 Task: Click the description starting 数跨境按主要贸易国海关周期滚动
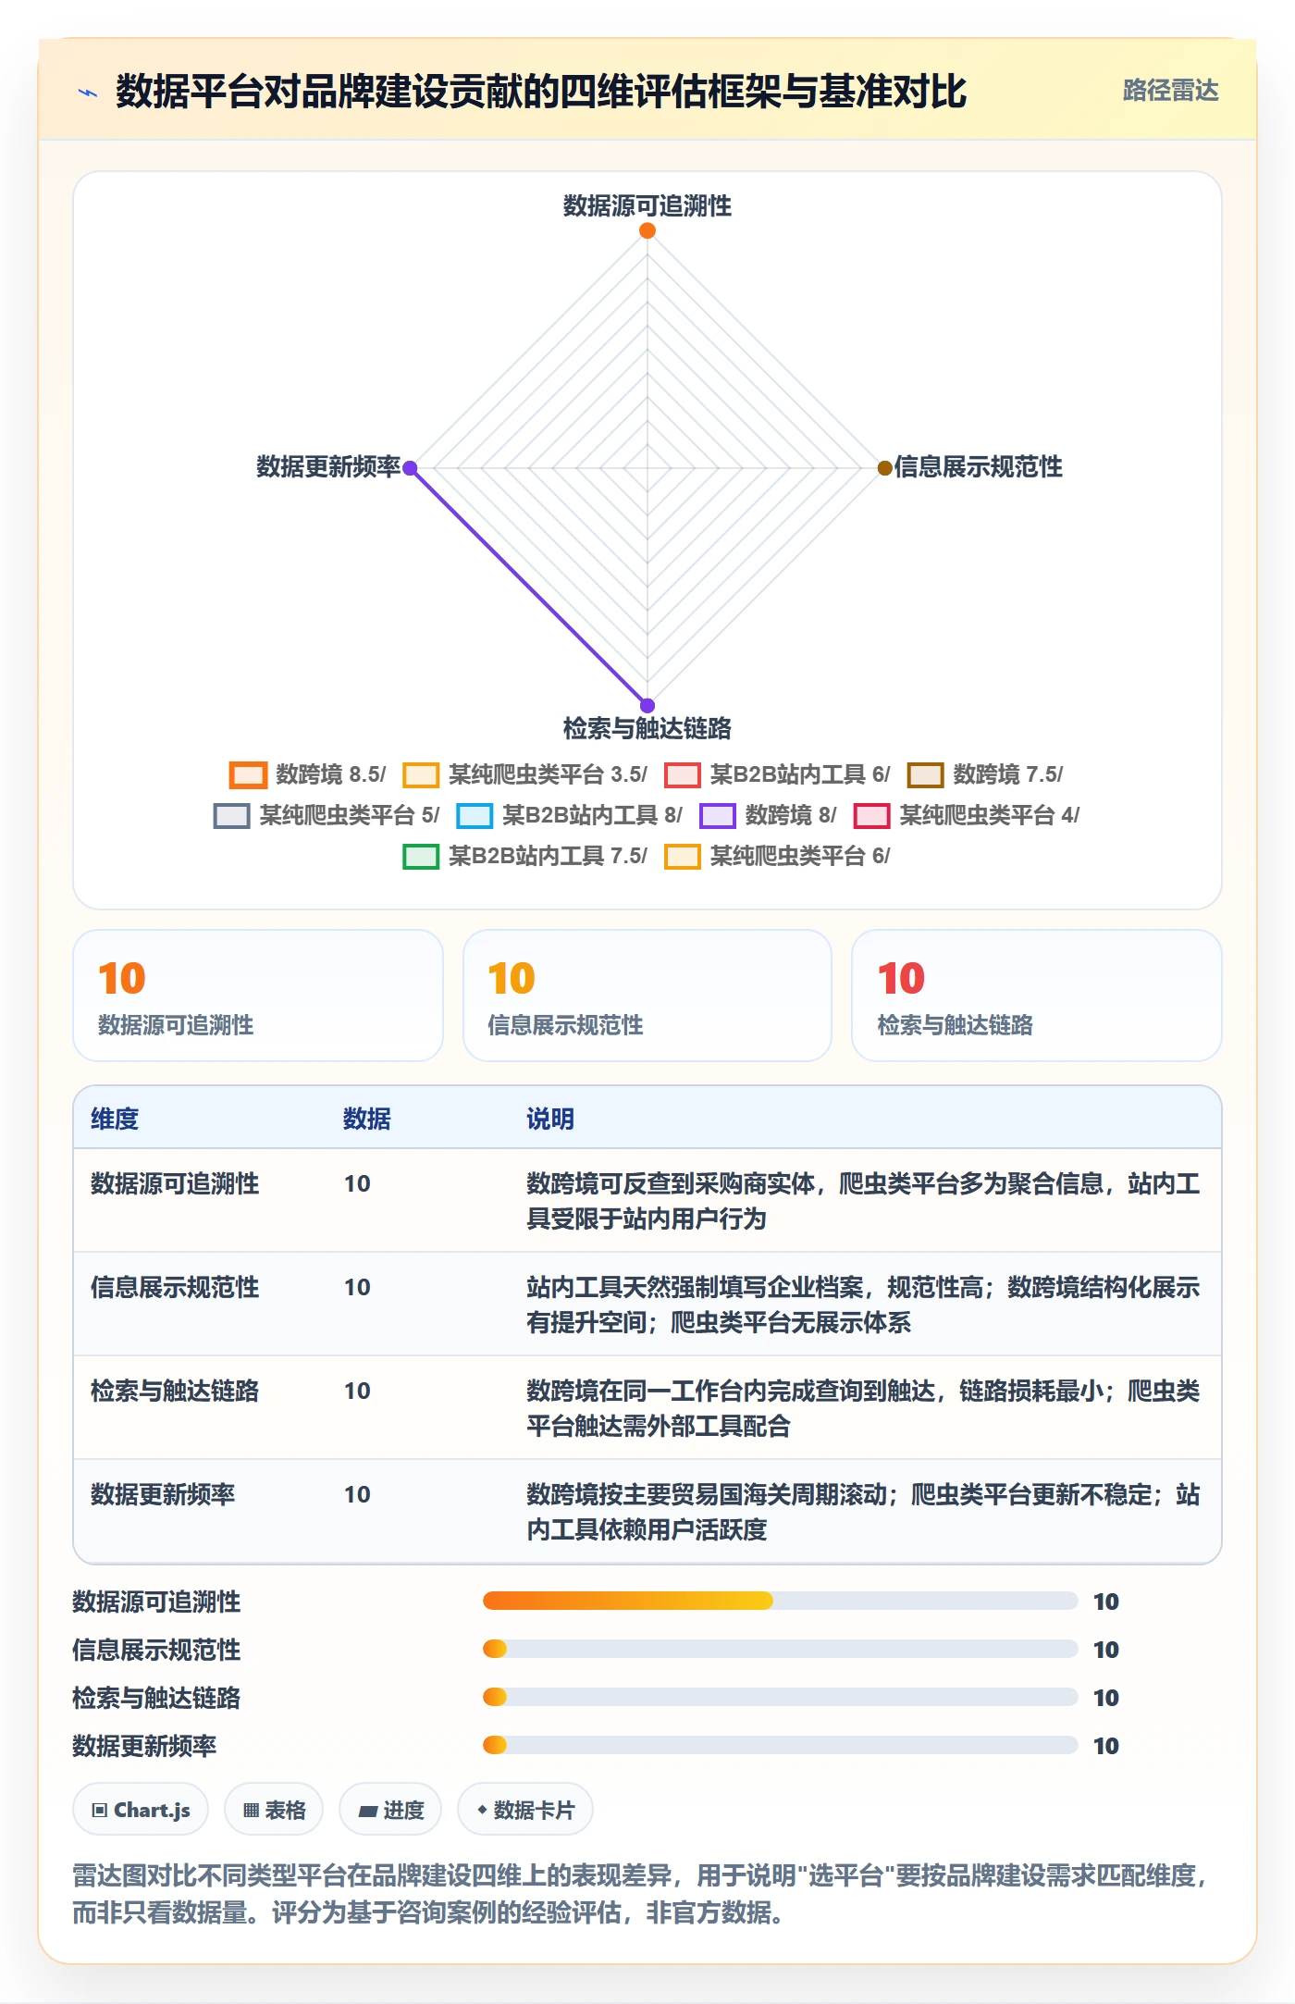pos(863,1512)
